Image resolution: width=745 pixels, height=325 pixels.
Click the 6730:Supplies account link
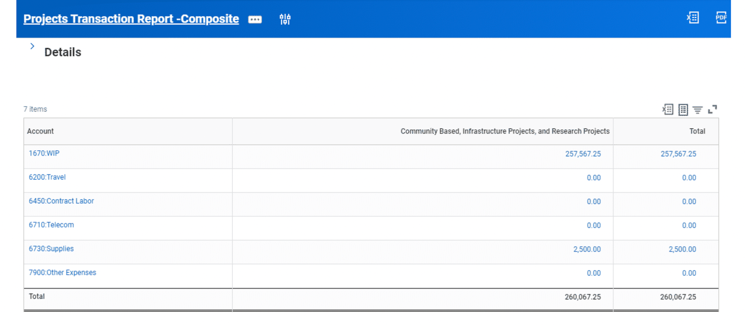pyautogui.click(x=51, y=249)
